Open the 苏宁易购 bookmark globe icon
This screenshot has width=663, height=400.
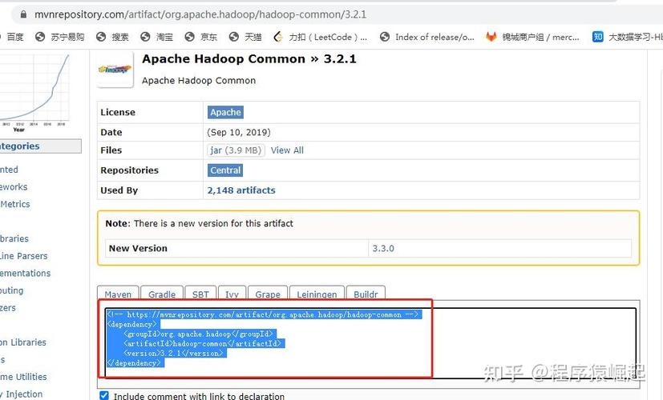tap(40, 37)
